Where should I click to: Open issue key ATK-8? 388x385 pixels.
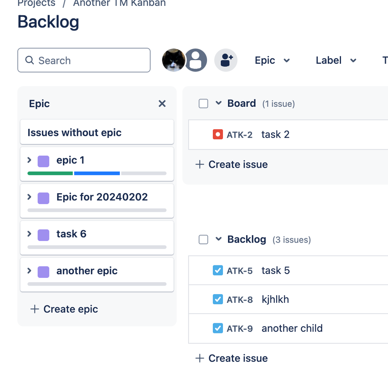(240, 300)
